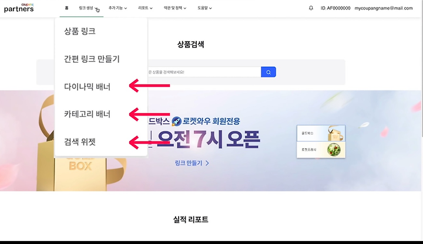The height and width of the screenshot is (244, 423).
Task: Select the 골드박스 banner thumbnail
Action: click(x=321, y=133)
